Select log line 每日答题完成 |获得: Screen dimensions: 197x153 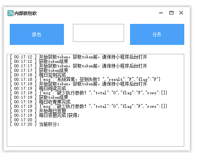point(45,115)
